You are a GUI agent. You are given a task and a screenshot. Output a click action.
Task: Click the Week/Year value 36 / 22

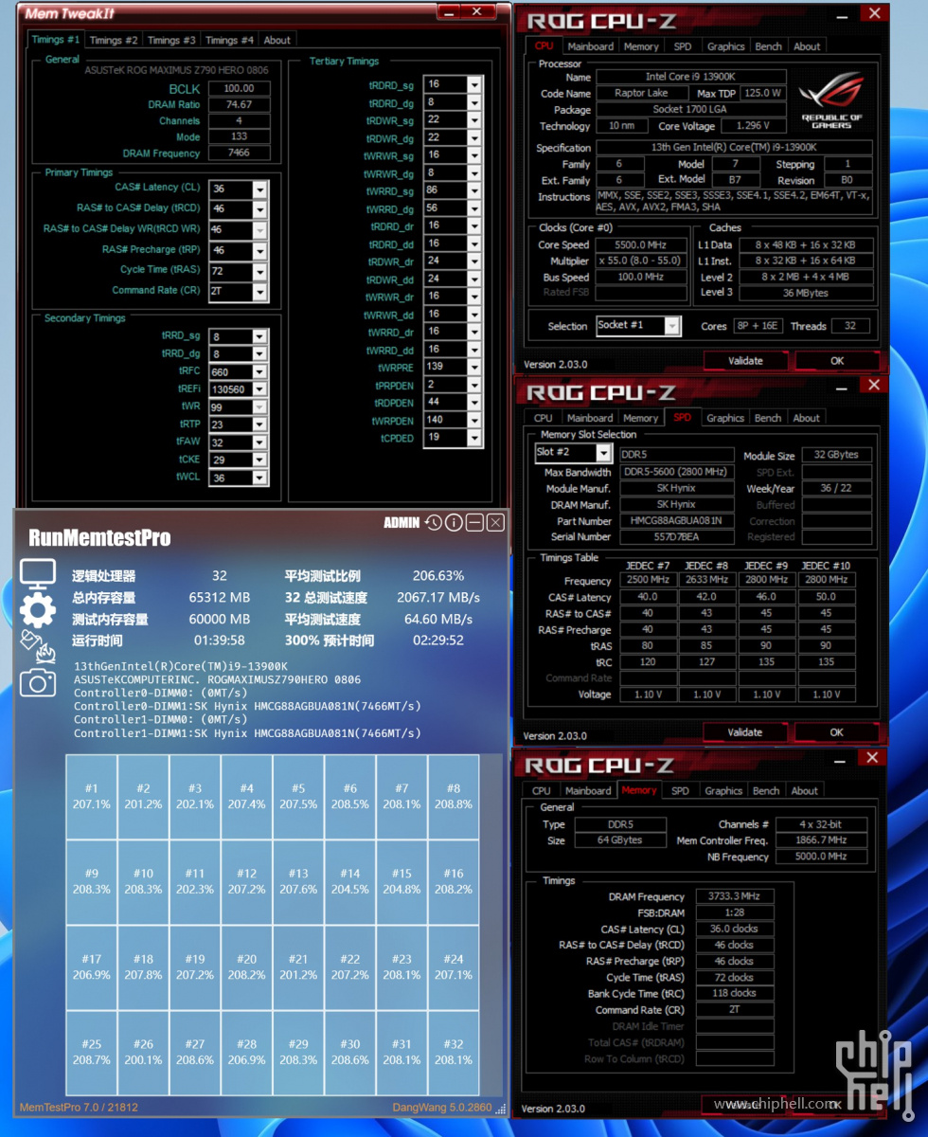click(837, 489)
